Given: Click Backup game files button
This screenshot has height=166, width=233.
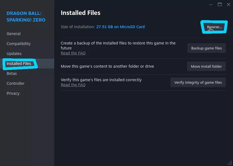Looking at the screenshot, I should point(206,48).
